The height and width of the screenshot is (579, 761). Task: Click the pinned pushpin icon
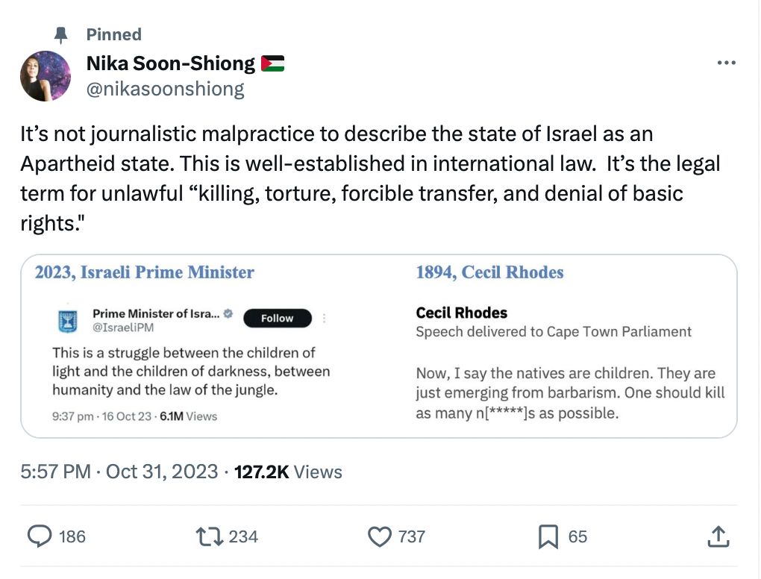(x=62, y=35)
